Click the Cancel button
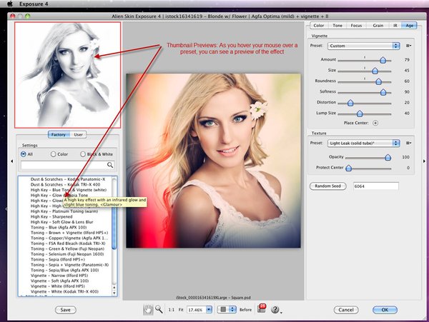 click(x=346, y=310)
